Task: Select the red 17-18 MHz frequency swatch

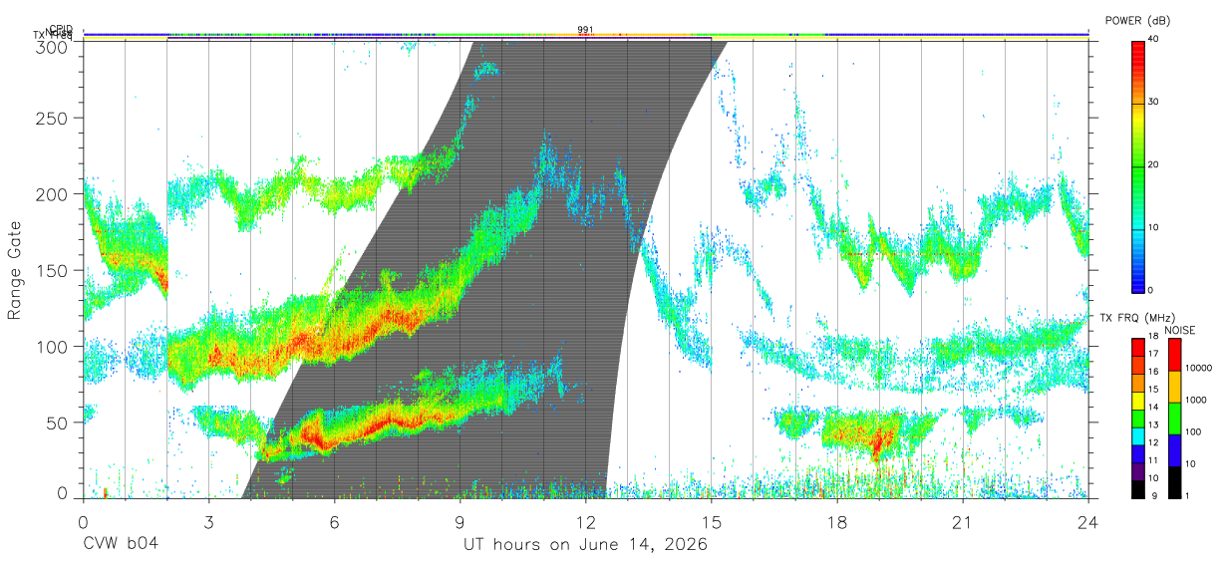Action: pyautogui.click(x=1138, y=348)
